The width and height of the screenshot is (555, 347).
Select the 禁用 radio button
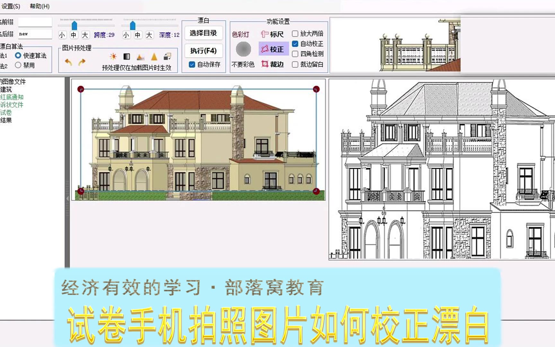[x=18, y=65]
